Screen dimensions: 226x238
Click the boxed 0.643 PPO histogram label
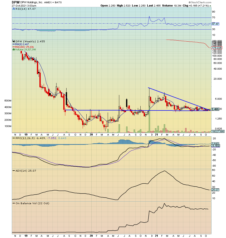tap(215, 144)
